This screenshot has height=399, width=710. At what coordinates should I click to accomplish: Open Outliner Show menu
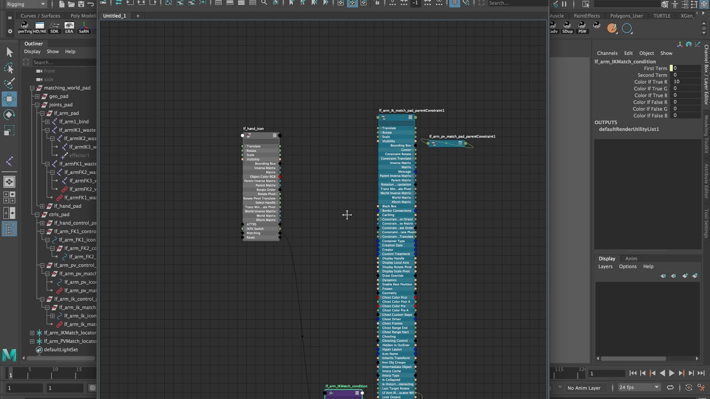point(53,52)
